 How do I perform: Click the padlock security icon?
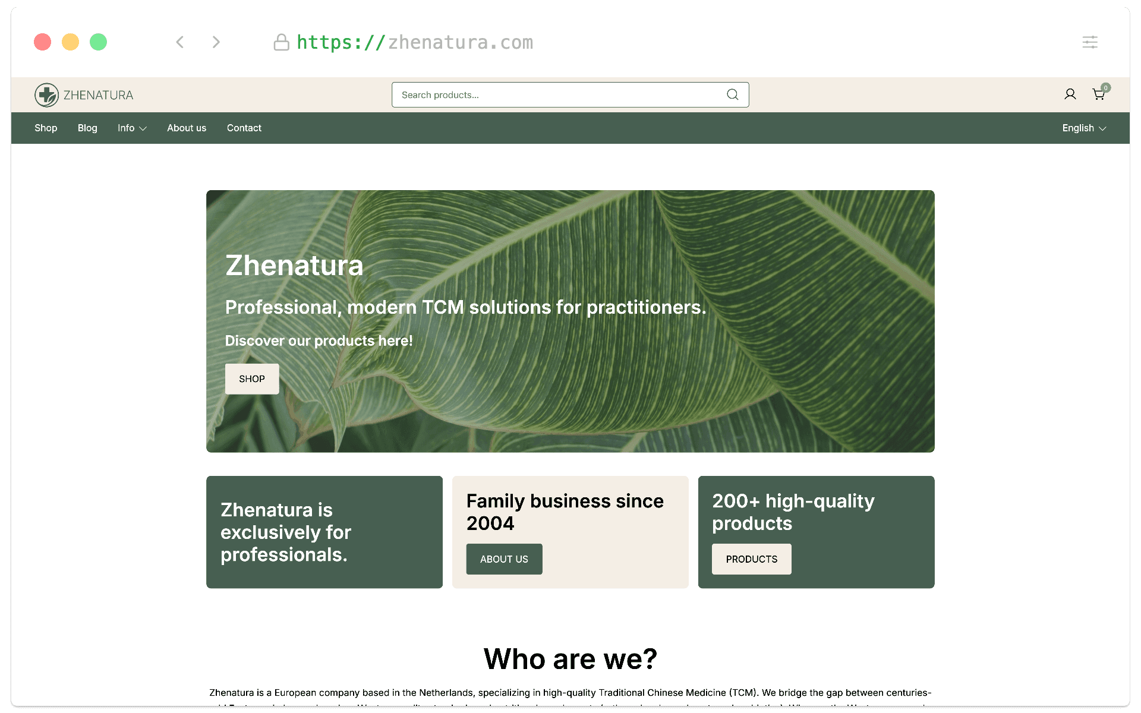click(x=281, y=42)
